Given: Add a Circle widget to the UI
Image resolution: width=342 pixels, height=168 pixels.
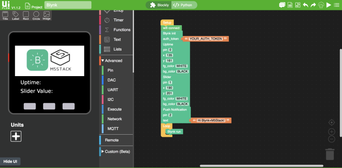Looking at the screenshot, I should [x=36, y=16].
